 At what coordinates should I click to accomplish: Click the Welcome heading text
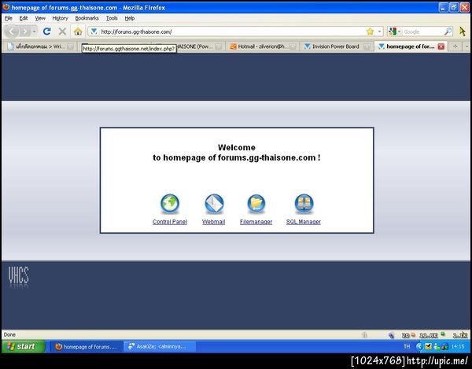point(237,147)
